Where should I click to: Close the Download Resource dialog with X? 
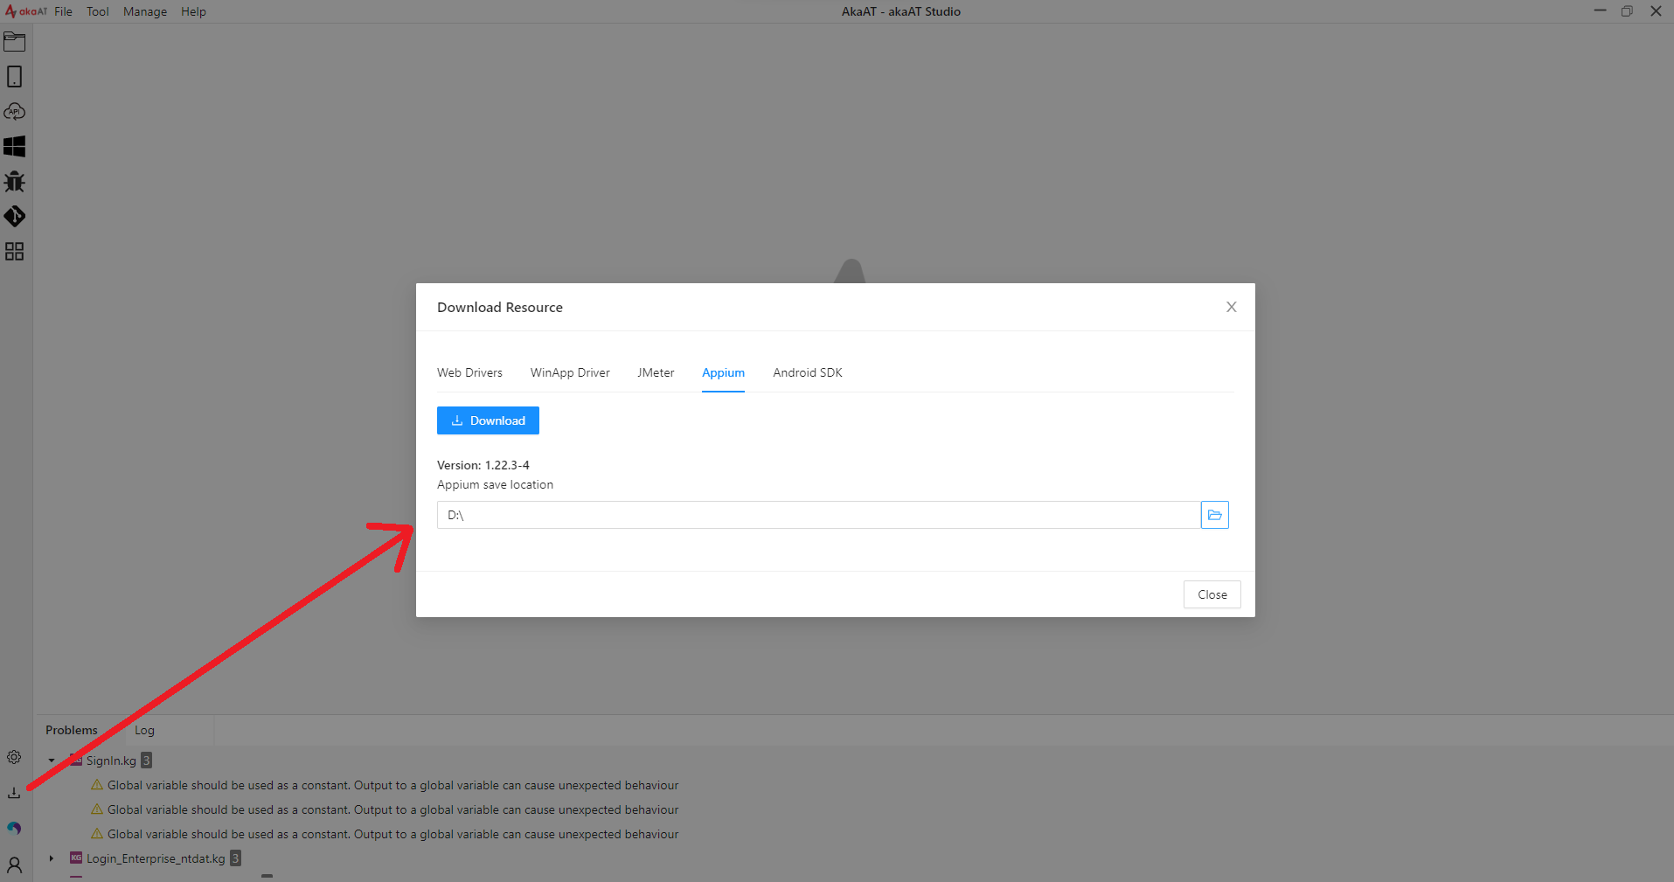[1232, 307]
